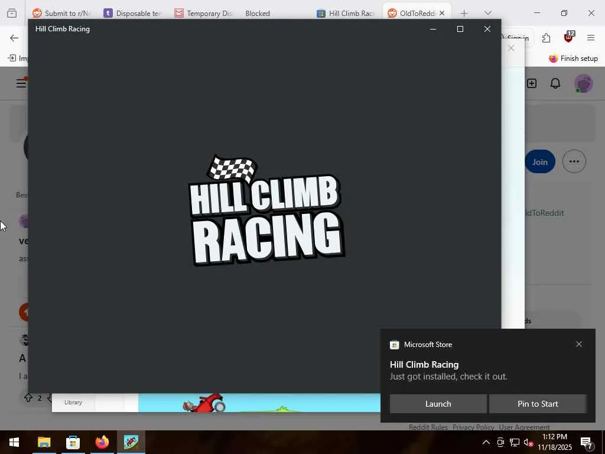Open the Privacy Policy link
This screenshot has width=605, height=454.
pos(473,427)
